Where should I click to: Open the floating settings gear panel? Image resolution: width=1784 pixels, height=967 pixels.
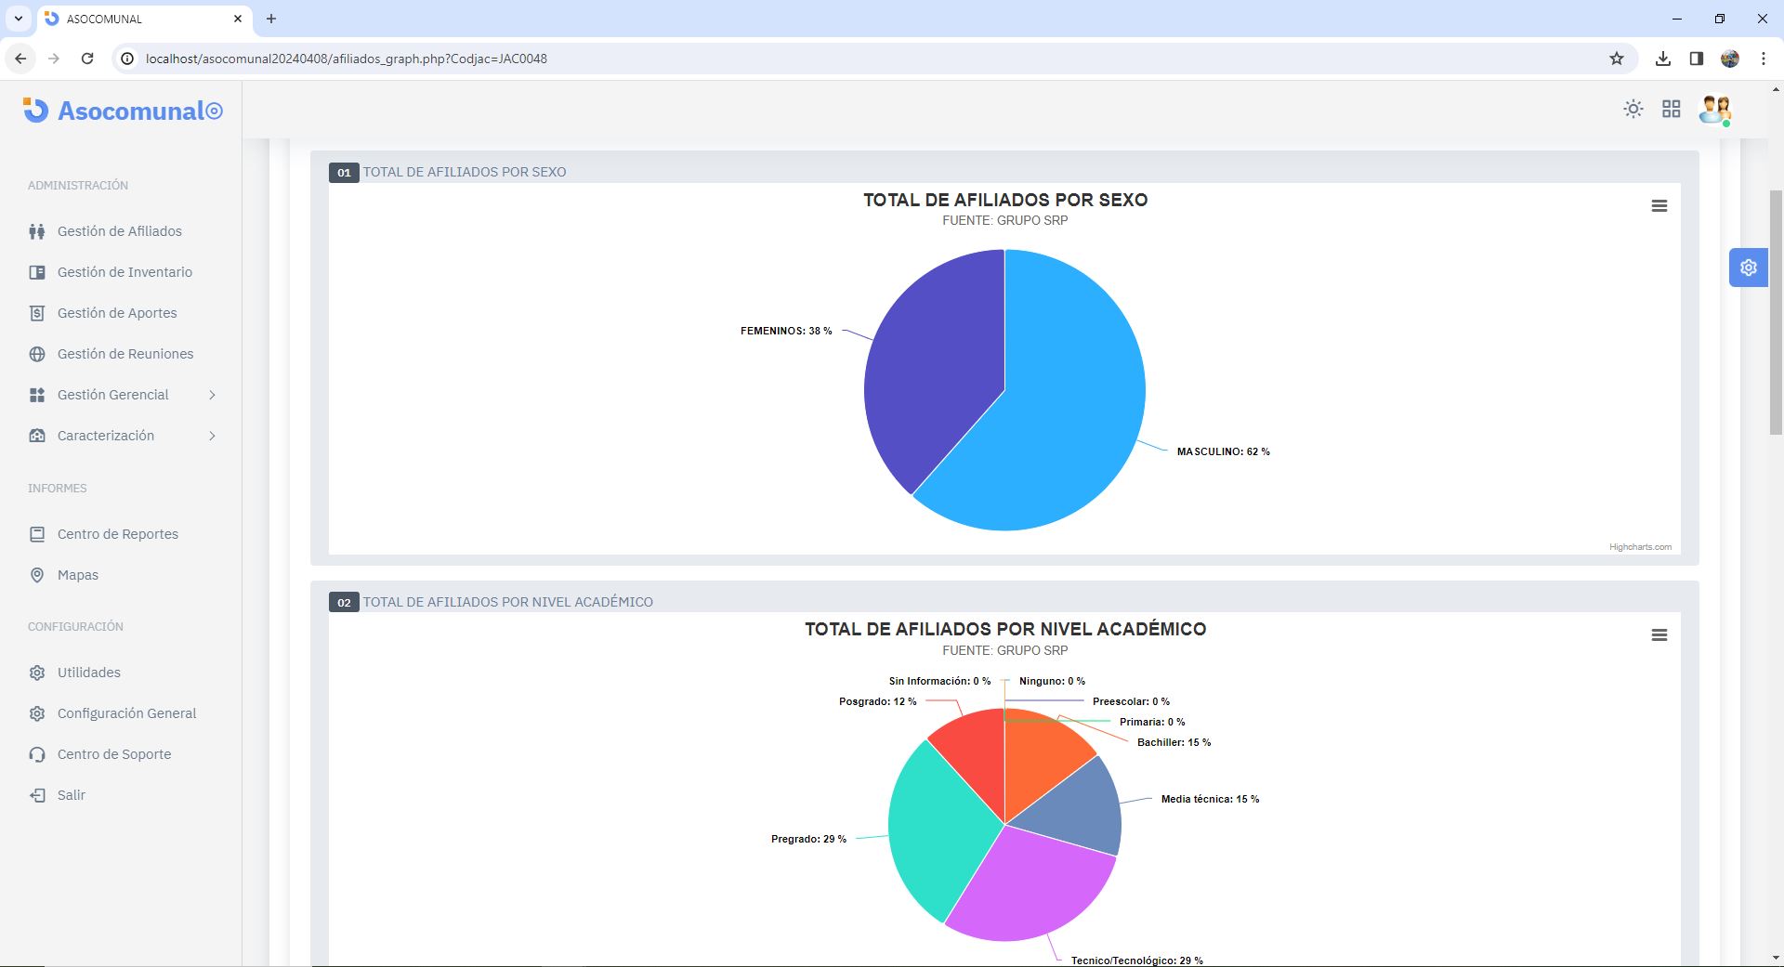pos(1748,268)
